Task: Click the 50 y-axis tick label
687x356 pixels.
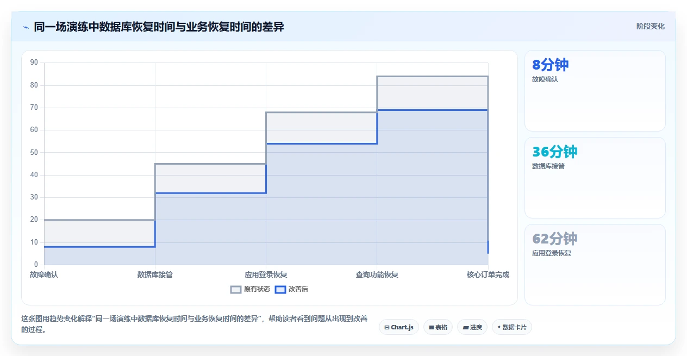Action: (34, 152)
